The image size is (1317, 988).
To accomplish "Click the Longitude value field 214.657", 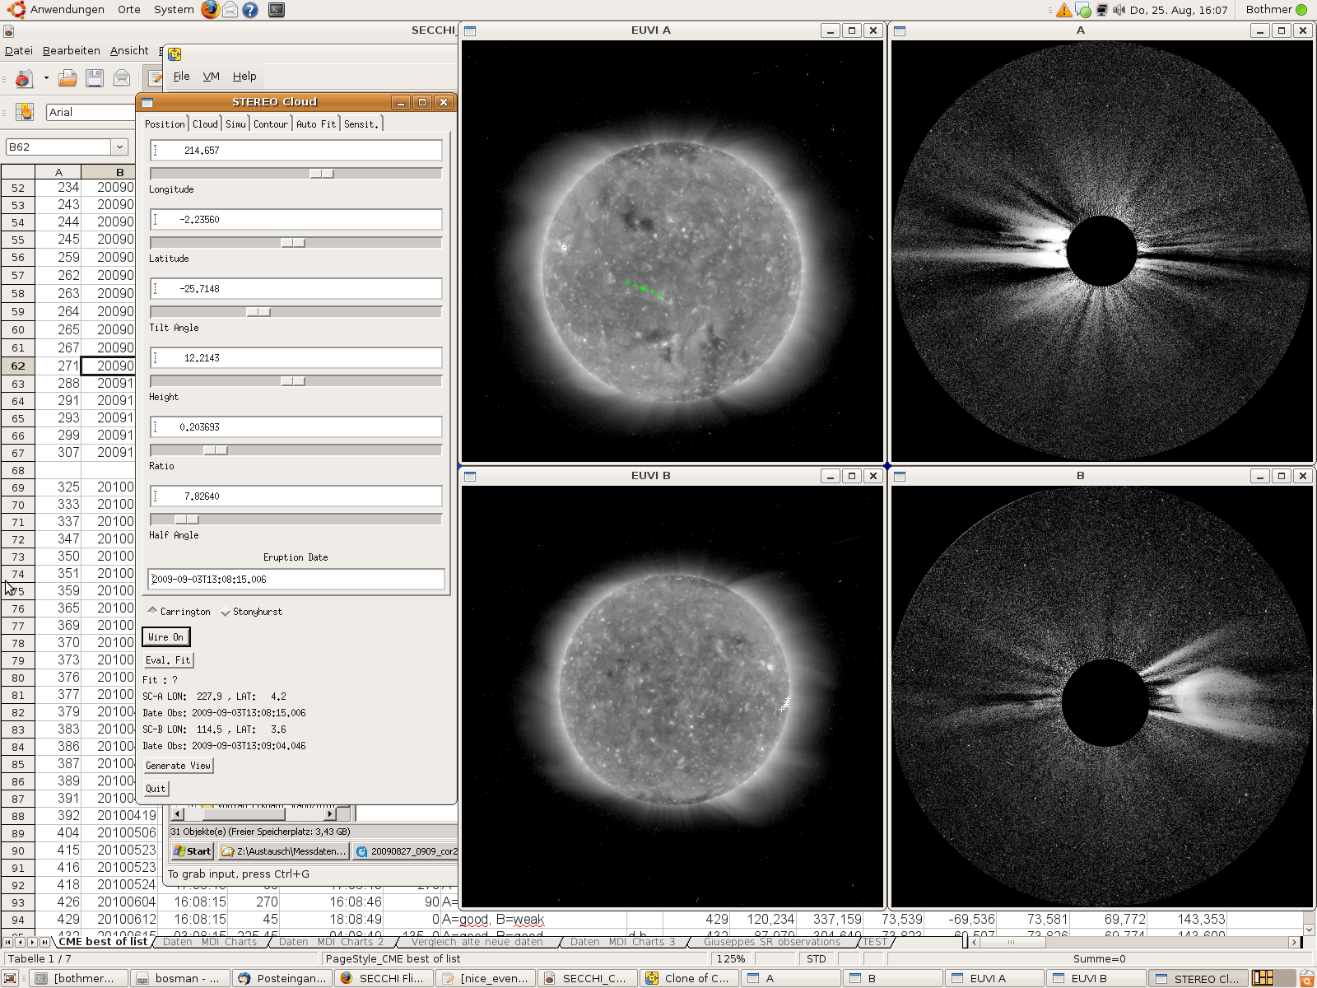I will click(296, 151).
